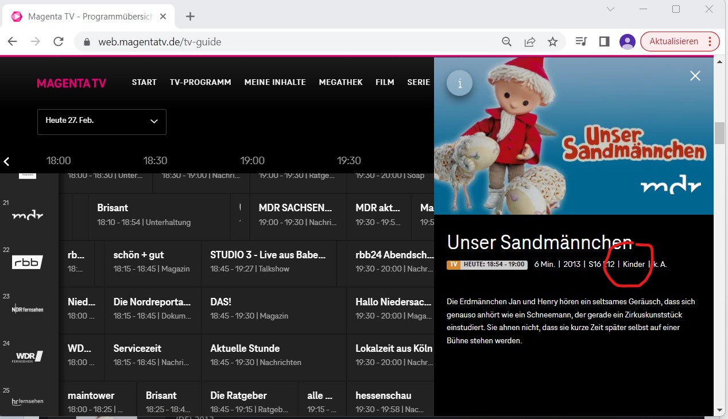Open the FILM navigation item
728x419 pixels.
click(x=385, y=82)
